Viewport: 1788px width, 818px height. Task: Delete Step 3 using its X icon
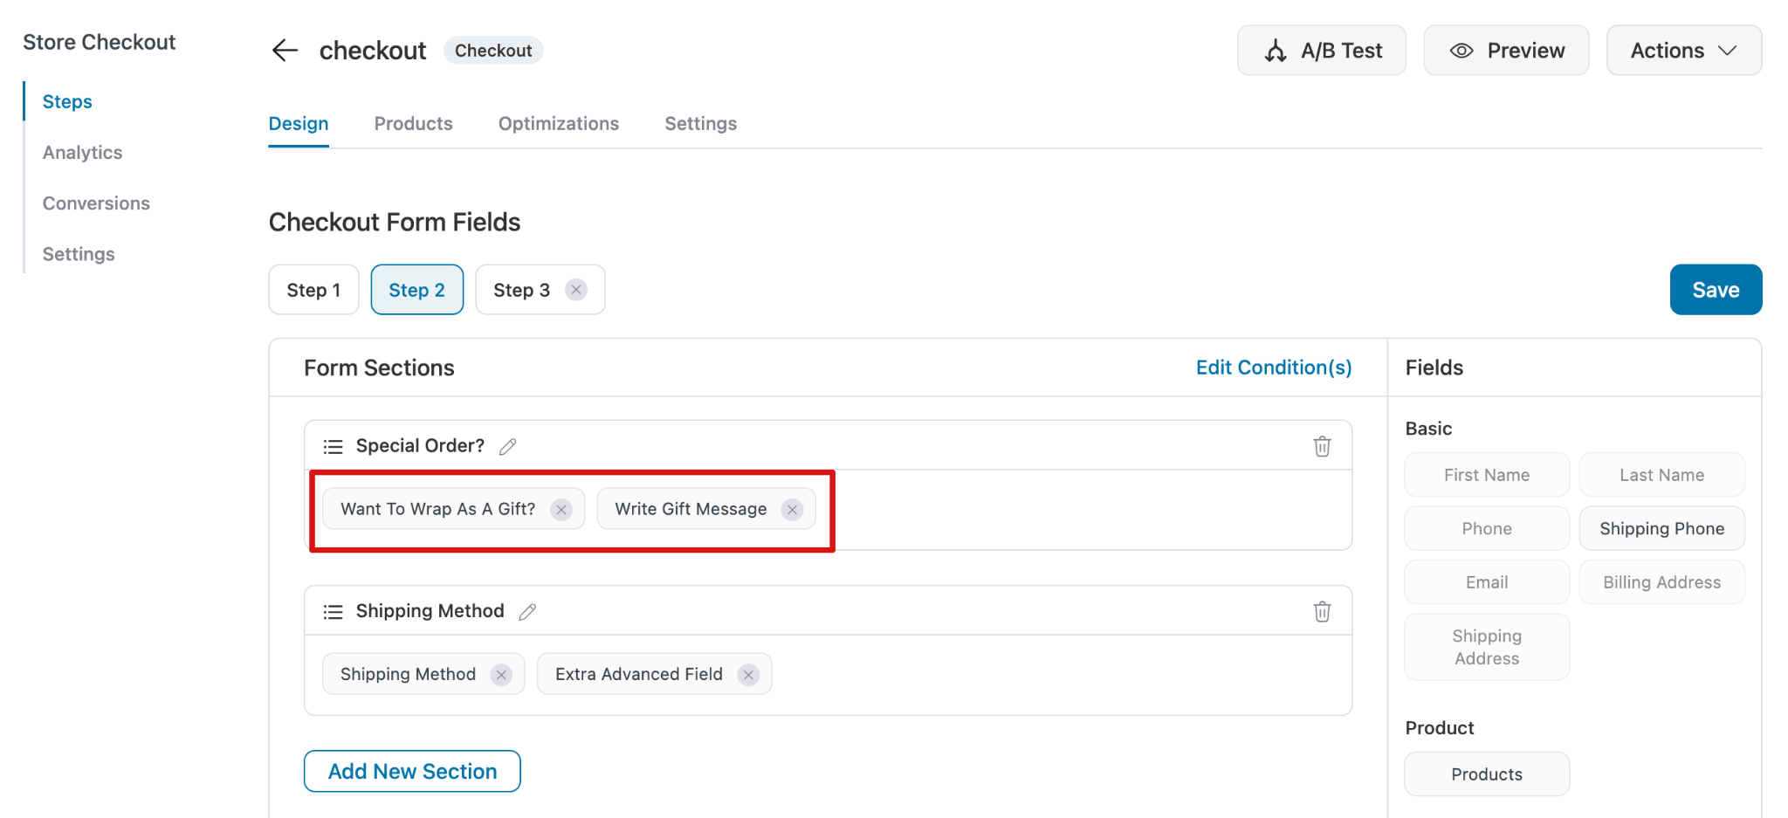[x=576, y=290]
